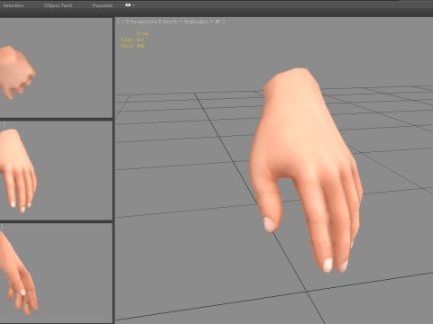Click the Polys count statistic text
433x324 pixels.
pos(133,40)
